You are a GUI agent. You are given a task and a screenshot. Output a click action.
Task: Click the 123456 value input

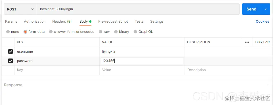(142, 61)
